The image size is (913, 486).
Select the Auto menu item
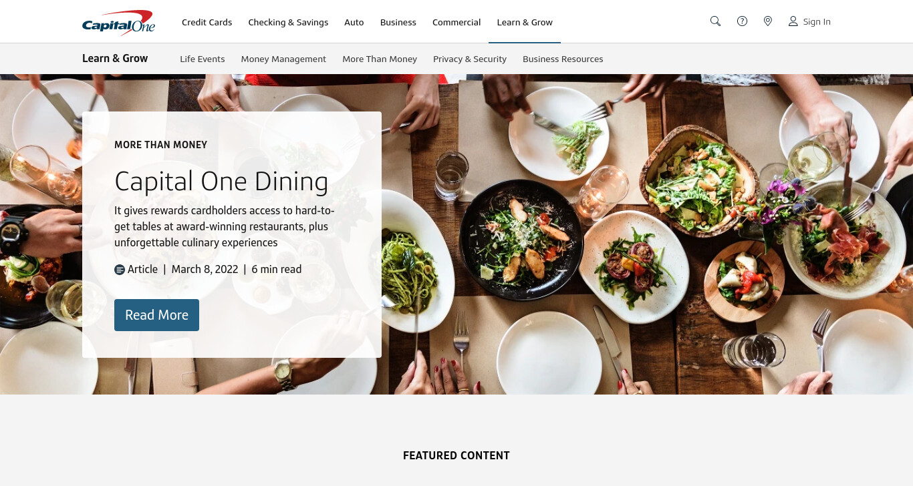pyautogui.click(x=354, y=22)
